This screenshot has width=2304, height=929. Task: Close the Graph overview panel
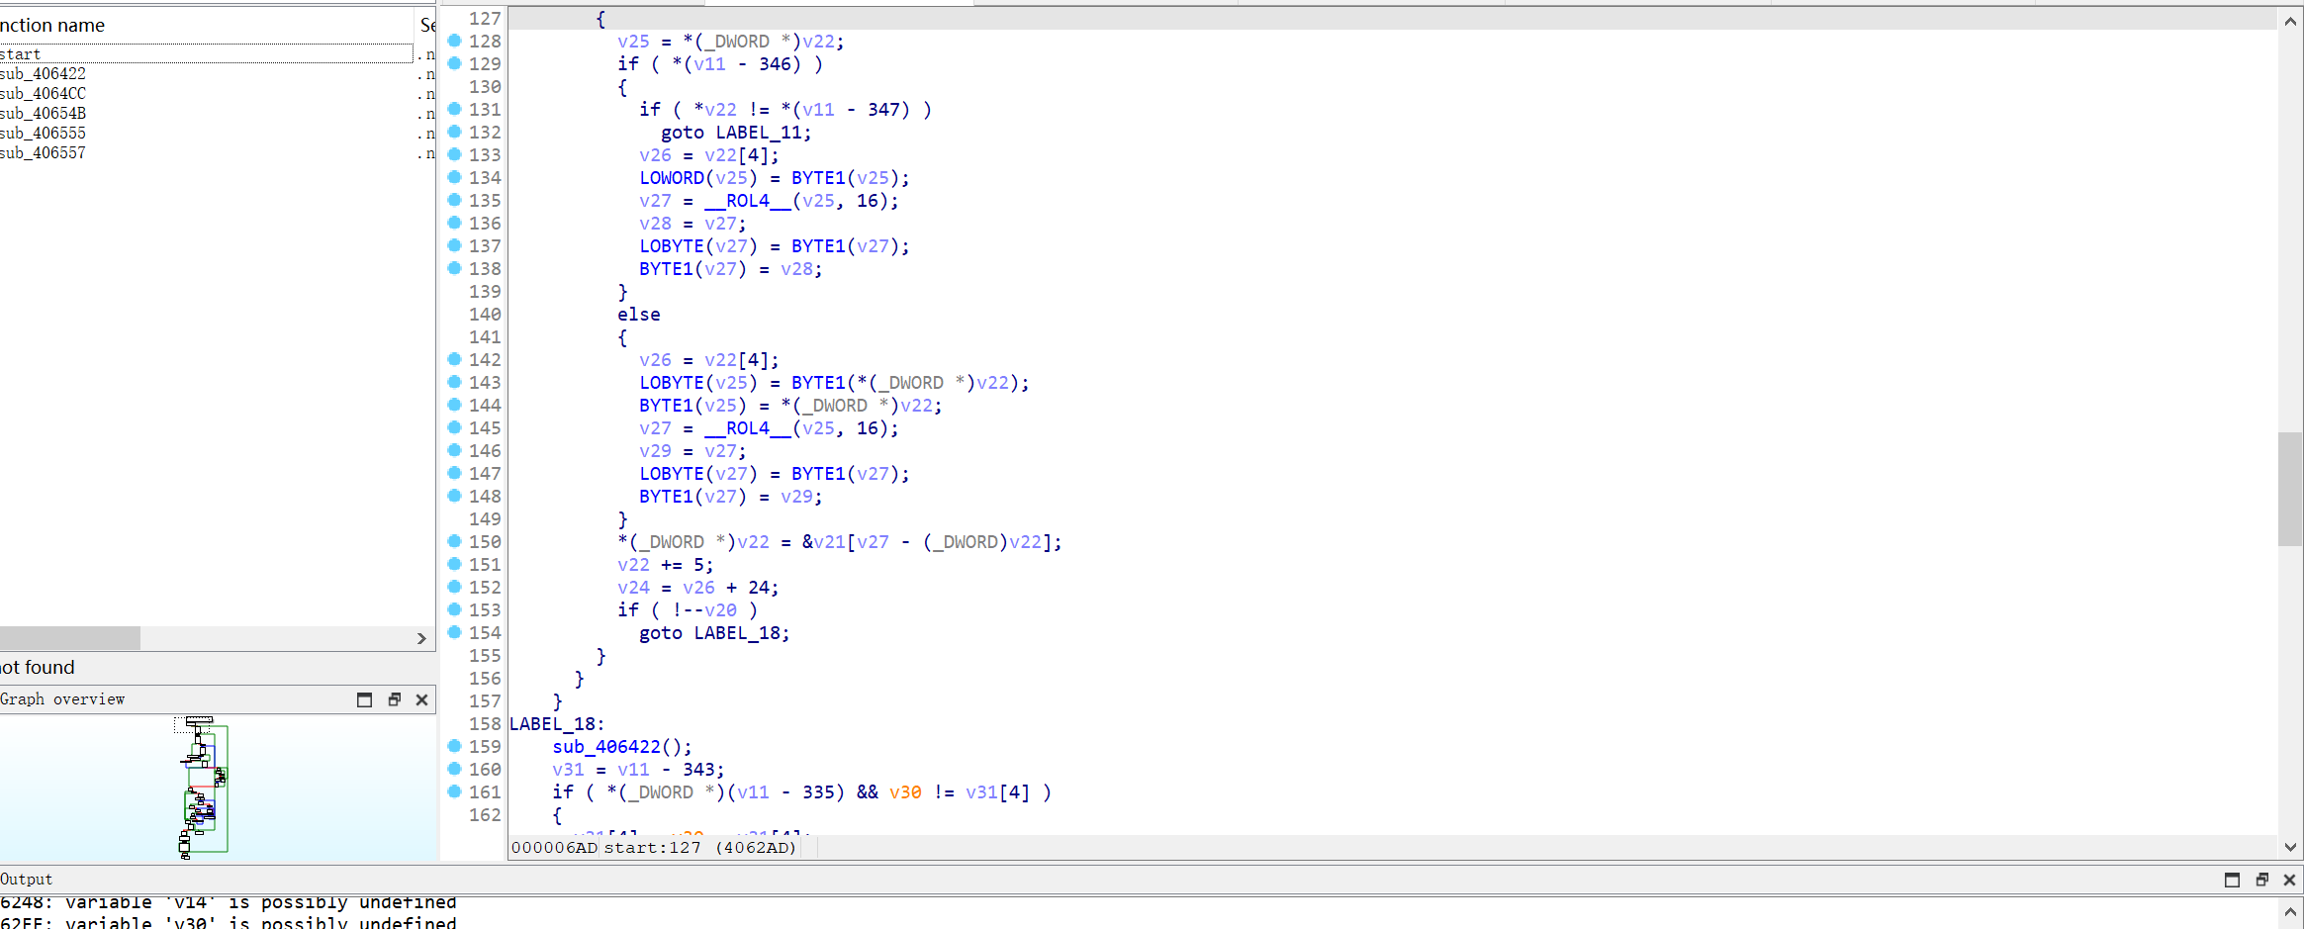coord(422,699)
